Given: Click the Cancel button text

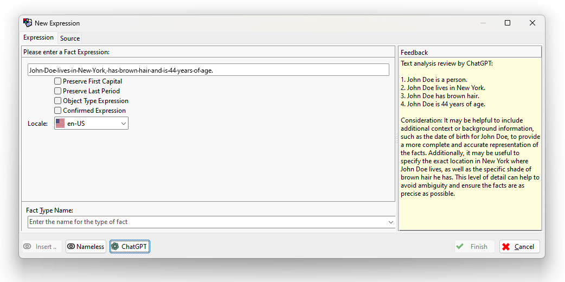Looking at the screenshot, I should click(524, 247).
